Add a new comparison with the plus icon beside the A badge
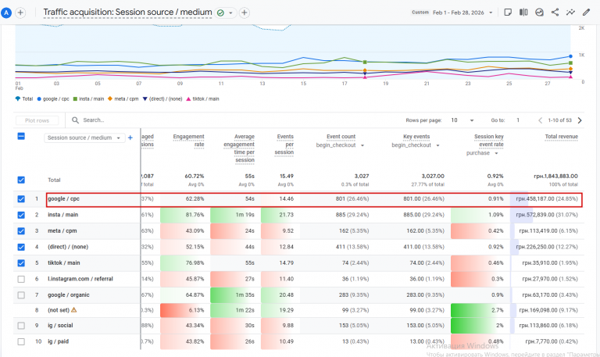 pos(20,12)
